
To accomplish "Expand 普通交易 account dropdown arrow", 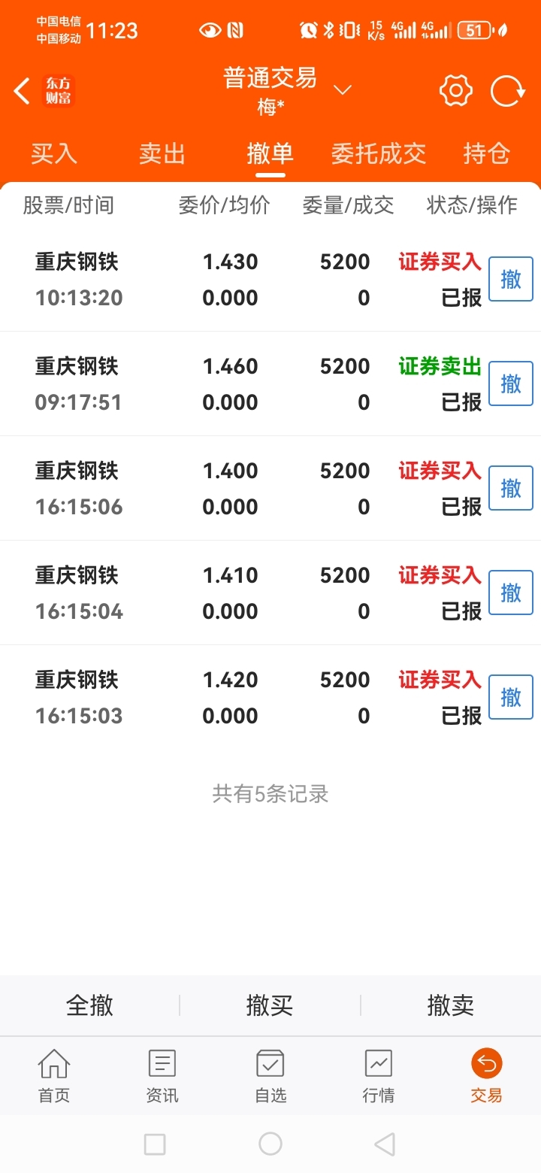I will coord(343,90).
